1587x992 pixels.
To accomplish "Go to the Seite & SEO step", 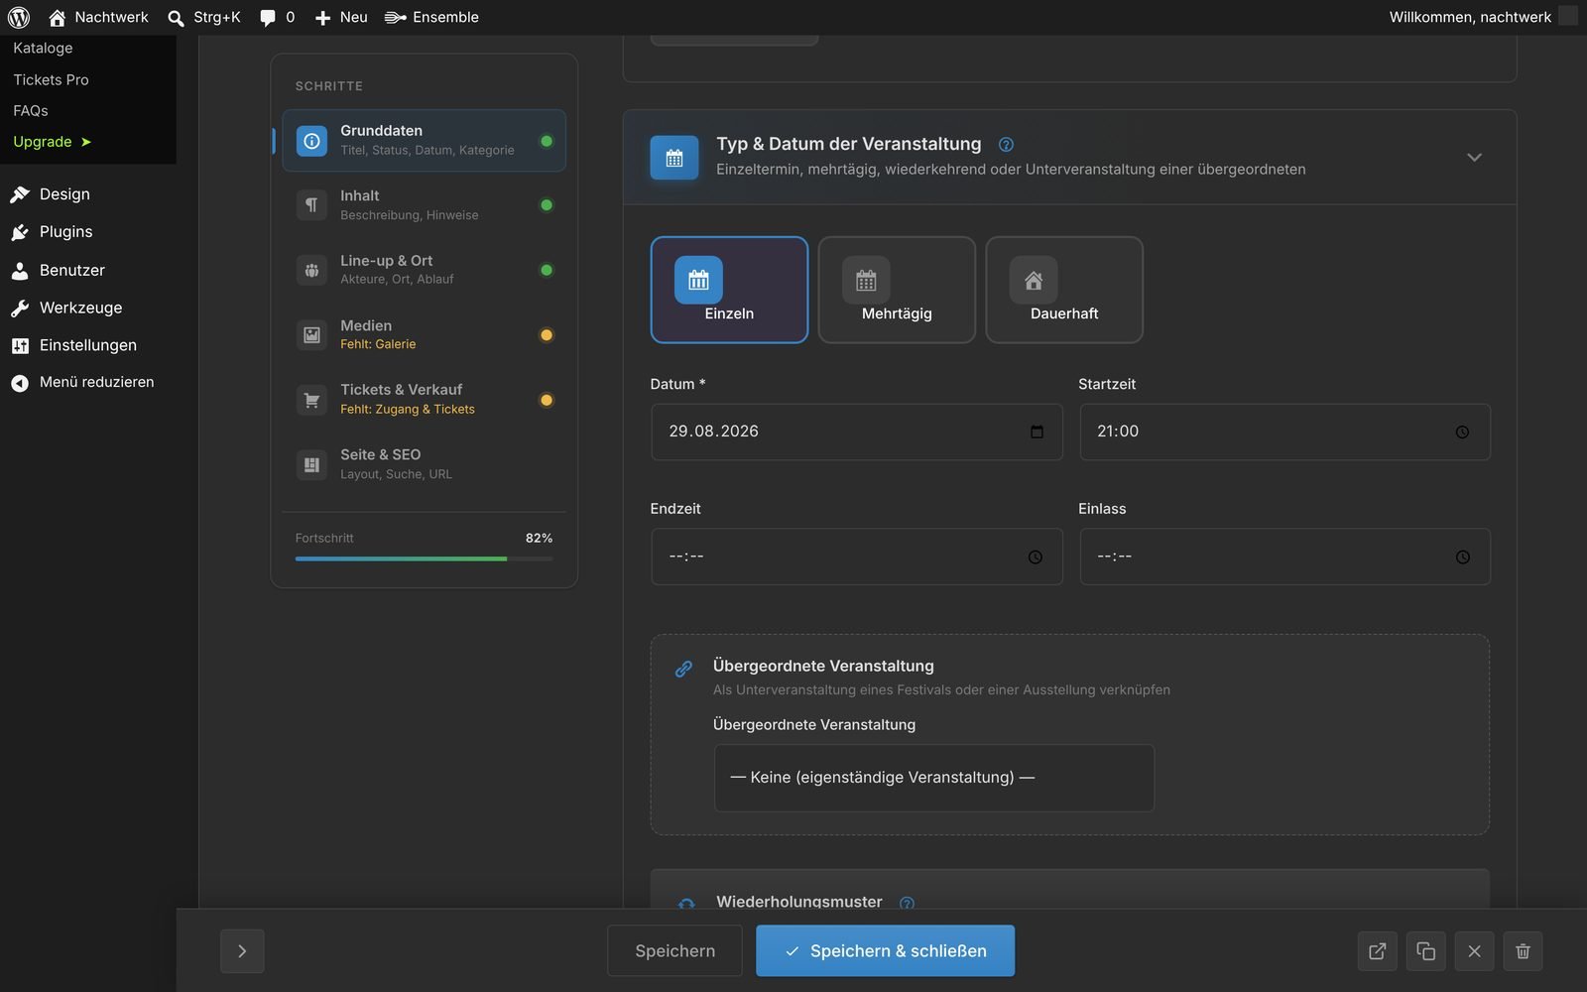I will click(424, 464).
